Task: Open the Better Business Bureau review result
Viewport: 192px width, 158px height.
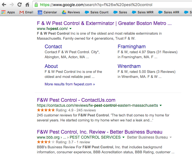Action: (100, 132)
